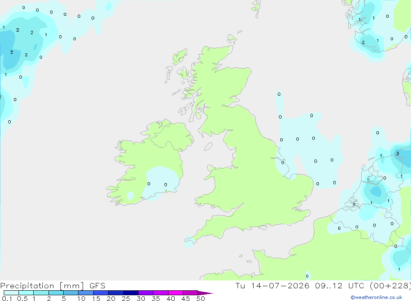Image resolution: width=411 pixels, height=301 pixels.
Task: Click the 25–30 mm navy legend swatch
Action: (x=131, y=293)
